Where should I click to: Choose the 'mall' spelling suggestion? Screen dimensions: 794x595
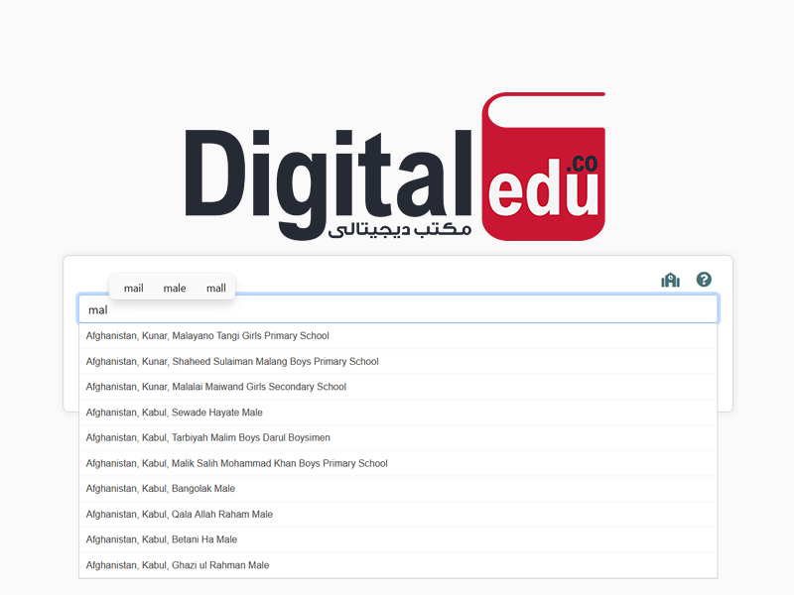[216, 288]
